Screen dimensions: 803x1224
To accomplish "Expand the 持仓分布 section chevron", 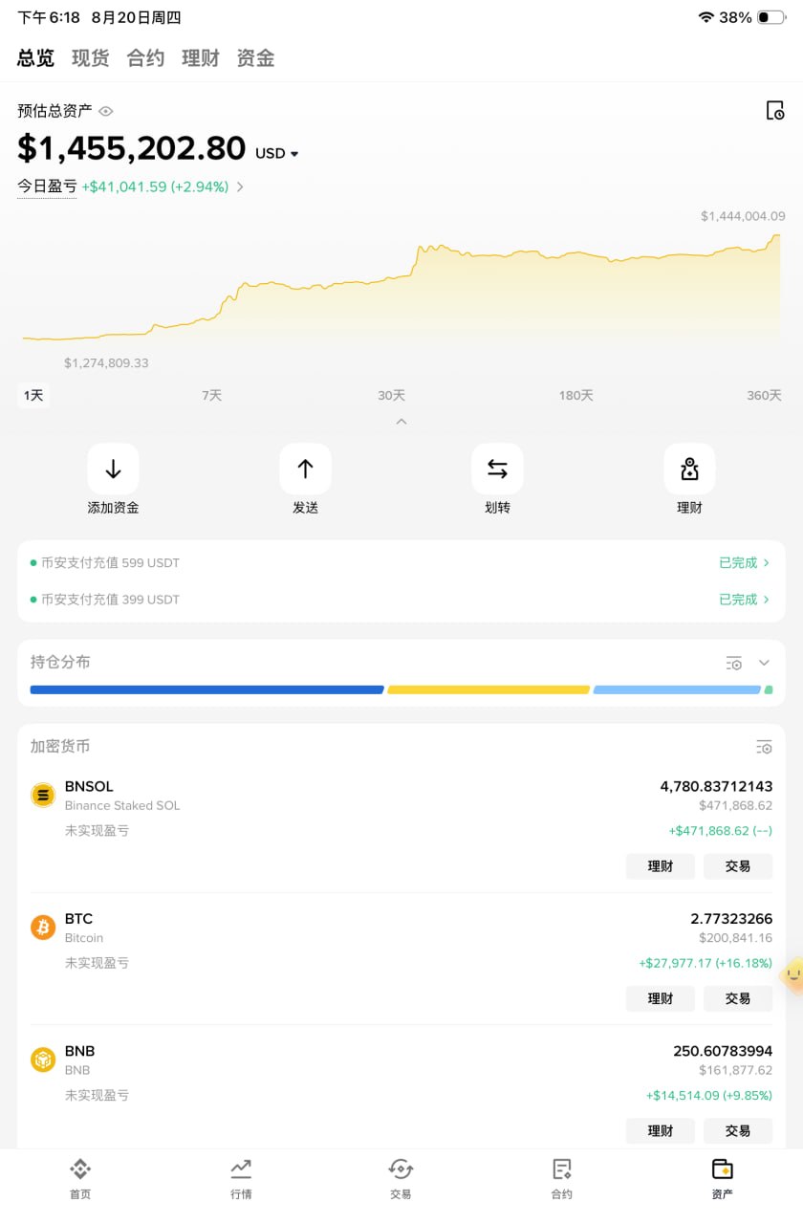I will coord(764,663).
